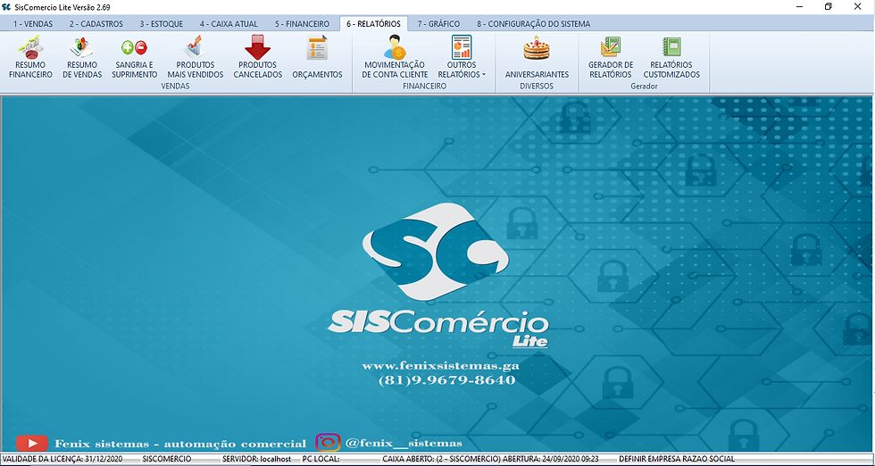Open Produtos Cancelados report
875x466 pixels.
pyautogui.click(x=258, y=57)
